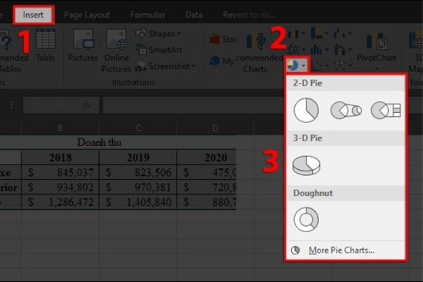Expand the Insert Pie Chart dropdown

pyautogui.click(x=297, y=65)
